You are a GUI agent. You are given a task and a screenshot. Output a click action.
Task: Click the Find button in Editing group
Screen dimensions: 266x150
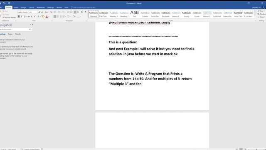[x=261, y=11]
